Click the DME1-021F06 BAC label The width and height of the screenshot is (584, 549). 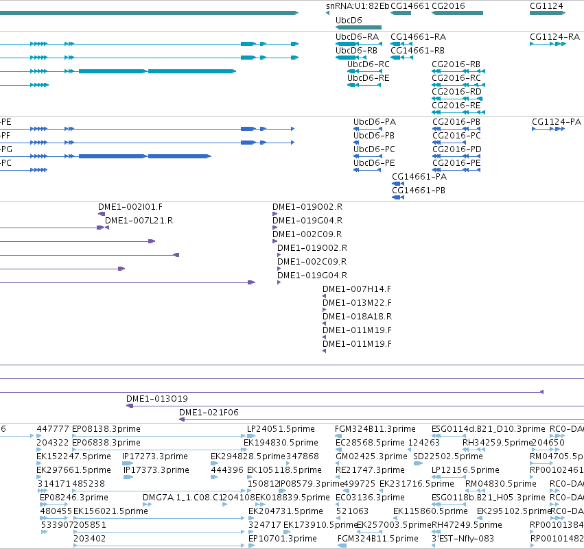pyautogui.click(x=209, y=413)
